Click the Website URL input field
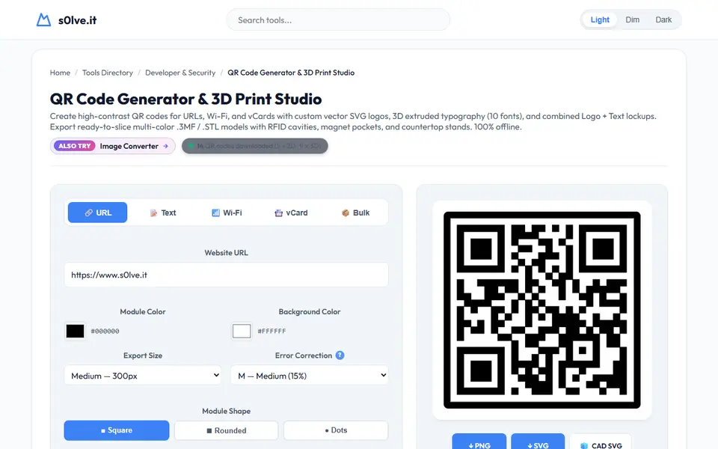This screenshot has height=449, width=718. point(226,275)
